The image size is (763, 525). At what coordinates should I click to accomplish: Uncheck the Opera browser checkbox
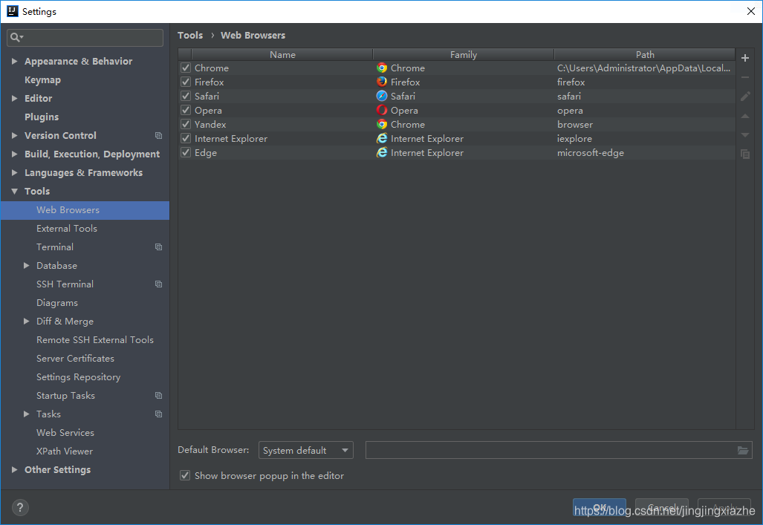click(186, 111)
